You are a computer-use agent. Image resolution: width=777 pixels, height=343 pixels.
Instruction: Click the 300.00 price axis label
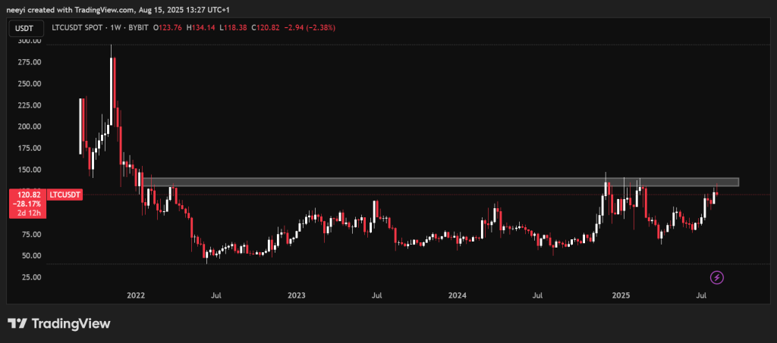[30, 41]
